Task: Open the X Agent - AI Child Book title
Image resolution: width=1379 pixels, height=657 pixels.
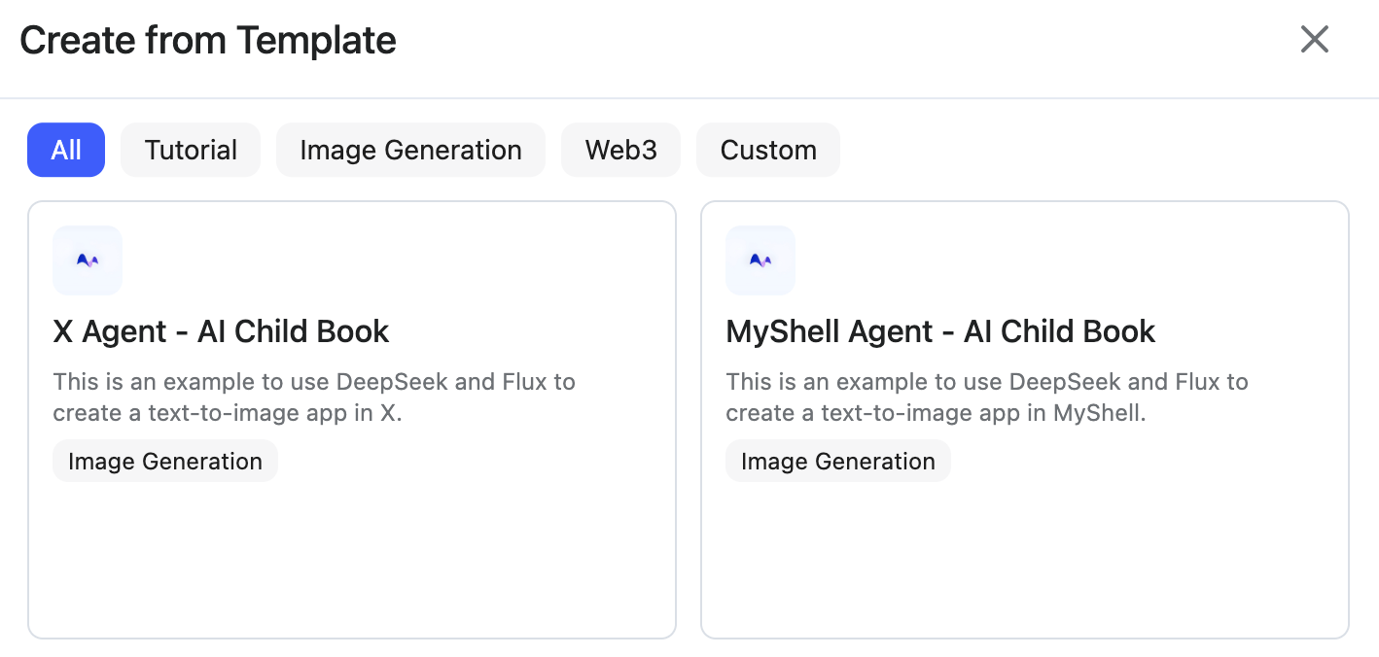Action: (x=221, y=331)
